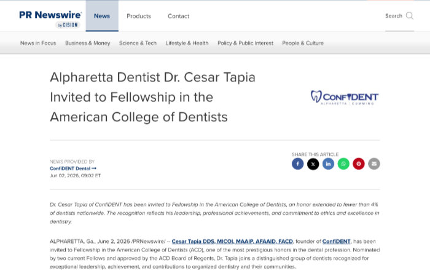Image resolution: width=430 pixels, height=276 pixels.
Task: Follow ConfiDENT link in article body
Action: coord(336,242)
